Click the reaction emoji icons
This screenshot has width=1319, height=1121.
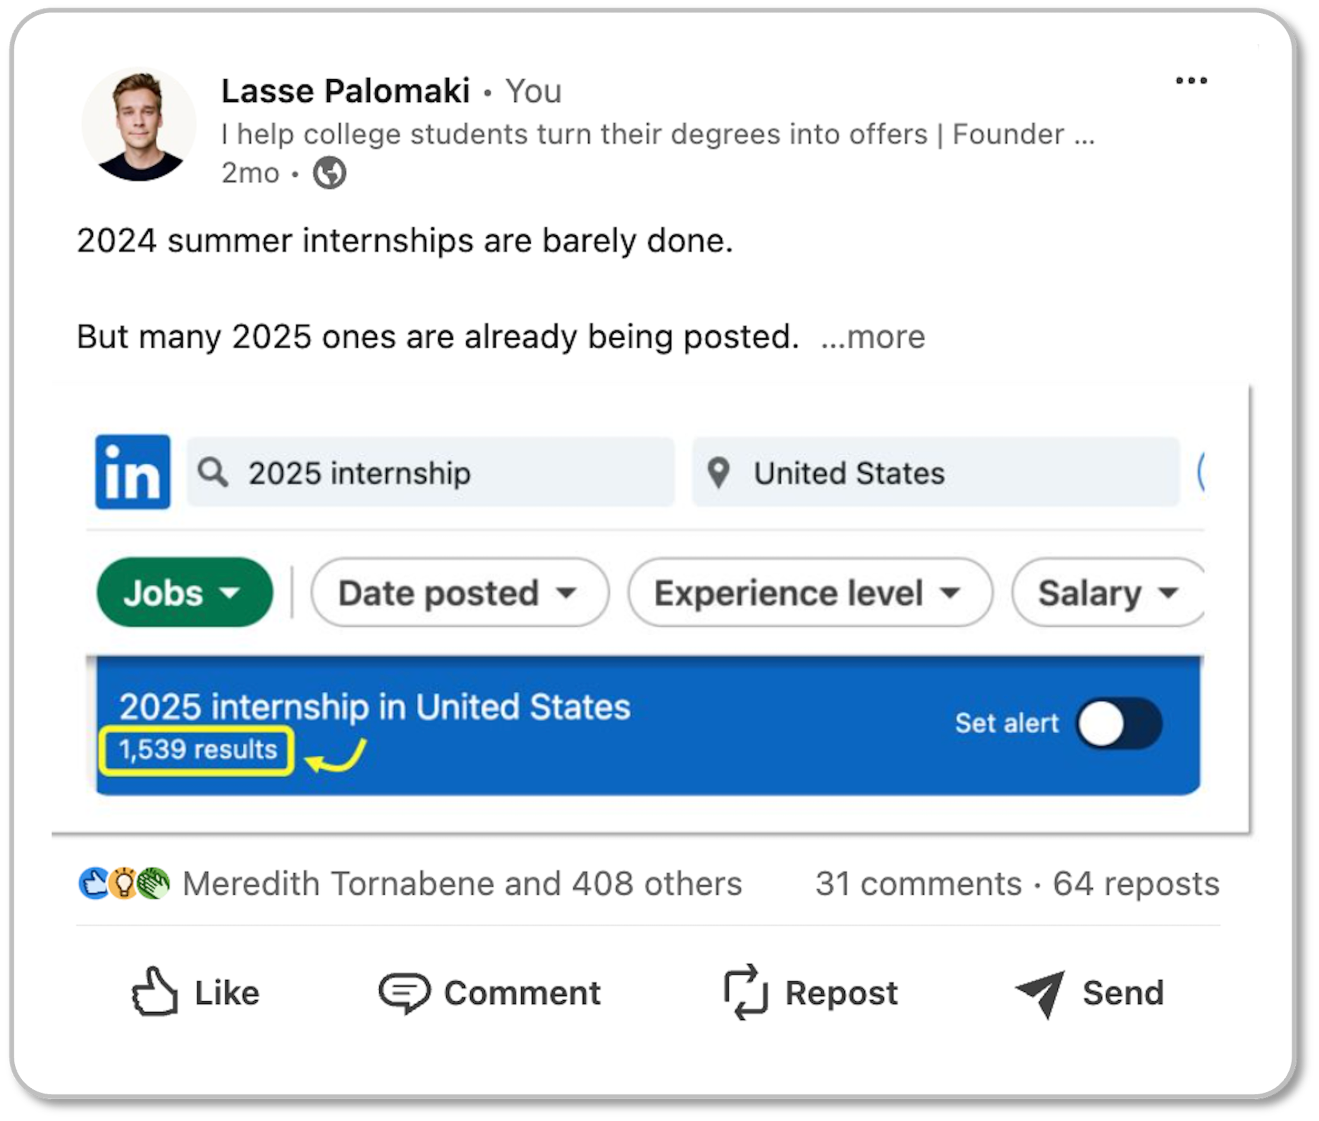tap(124, 883)
